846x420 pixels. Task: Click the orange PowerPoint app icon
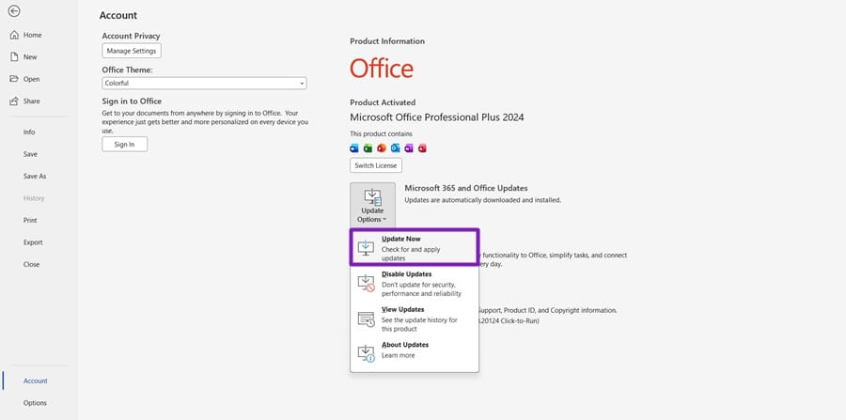[x=382, y=148]
